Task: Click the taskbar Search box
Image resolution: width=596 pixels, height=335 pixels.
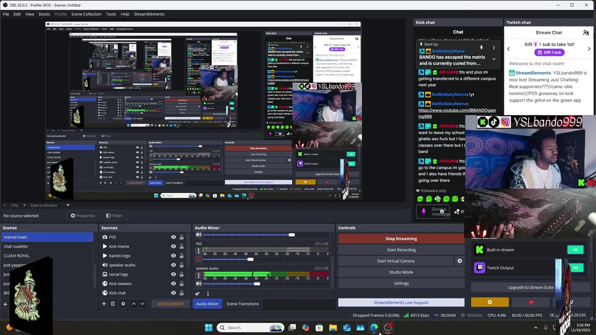Action: tap(251, 328)
